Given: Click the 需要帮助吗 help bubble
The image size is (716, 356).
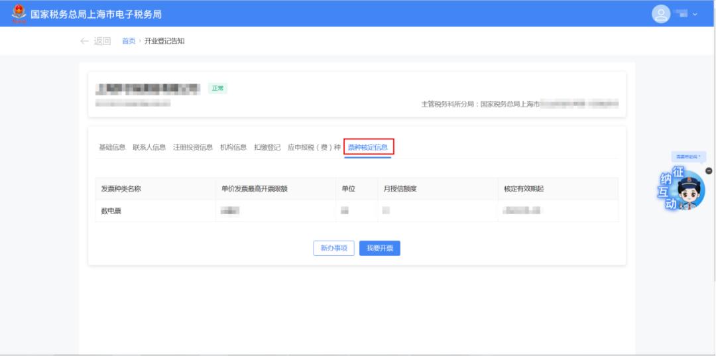Looking at the screenshot, I should coord(688,157).
